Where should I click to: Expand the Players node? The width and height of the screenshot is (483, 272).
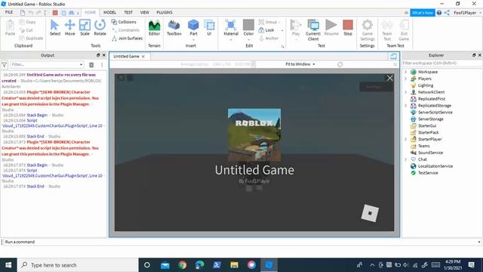(406, 79)
